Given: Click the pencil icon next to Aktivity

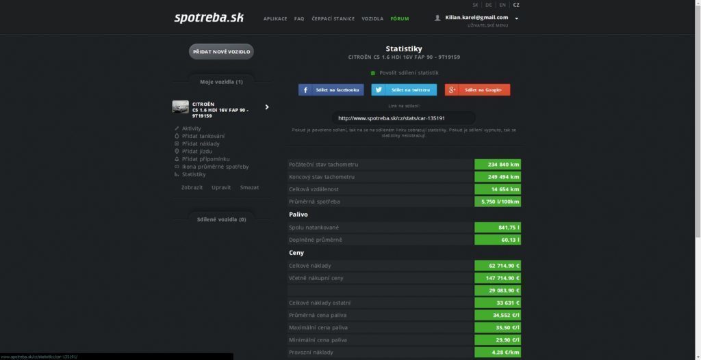Looking at the screenshot, I should (x=177, y=128).
